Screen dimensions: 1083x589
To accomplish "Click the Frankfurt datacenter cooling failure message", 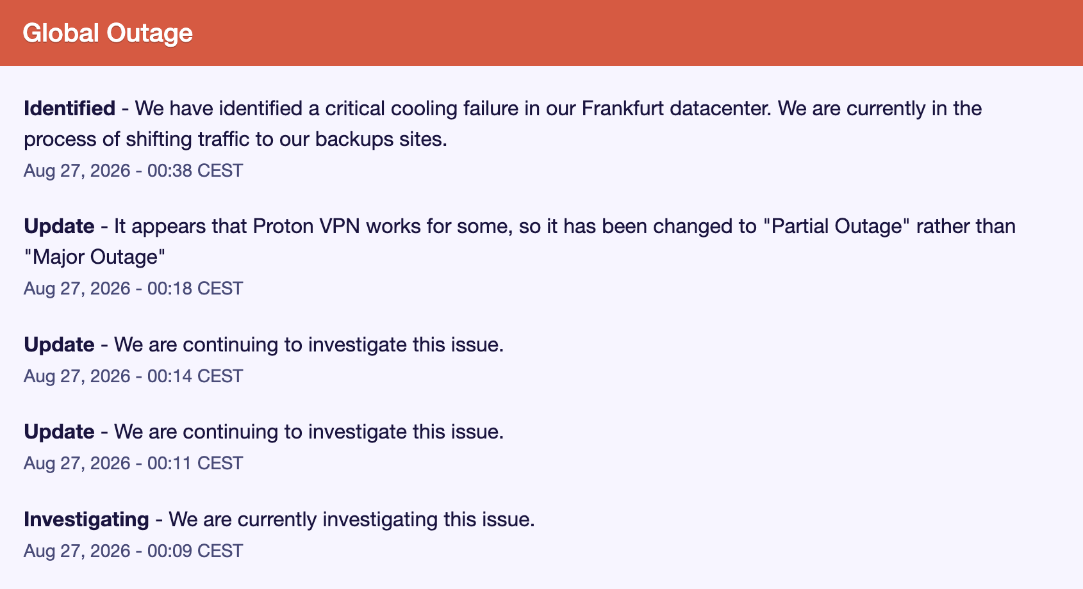I will (x=503, y=124).
